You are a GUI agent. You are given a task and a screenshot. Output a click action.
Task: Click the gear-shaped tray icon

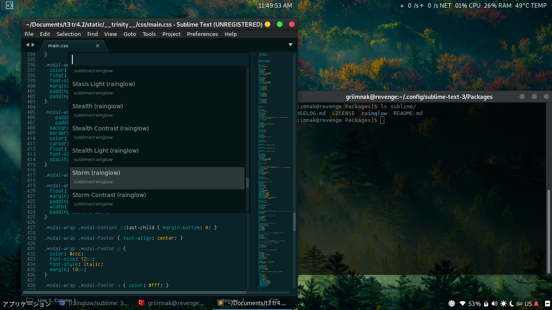coord(452,304)
